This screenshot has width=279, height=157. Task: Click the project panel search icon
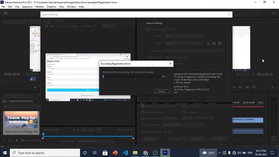pos(5,106)
